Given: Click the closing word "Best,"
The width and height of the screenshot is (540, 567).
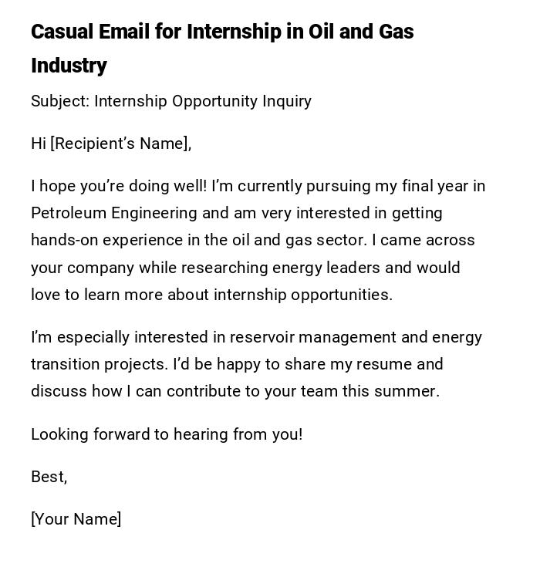Looking at the screenshot, I should point(49,477).
